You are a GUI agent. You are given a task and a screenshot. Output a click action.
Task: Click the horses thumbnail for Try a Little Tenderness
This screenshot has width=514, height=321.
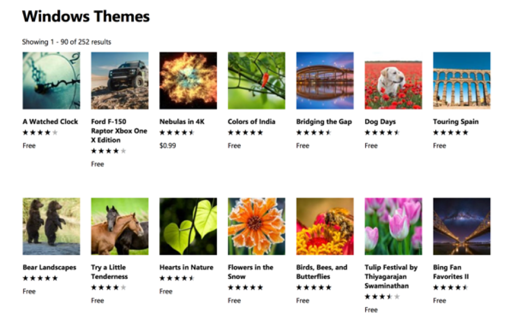[x=119, y=227]
